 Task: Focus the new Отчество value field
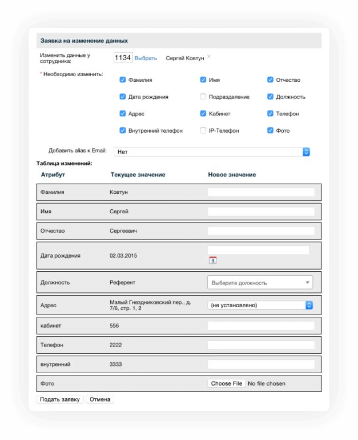tap(261, 231)
